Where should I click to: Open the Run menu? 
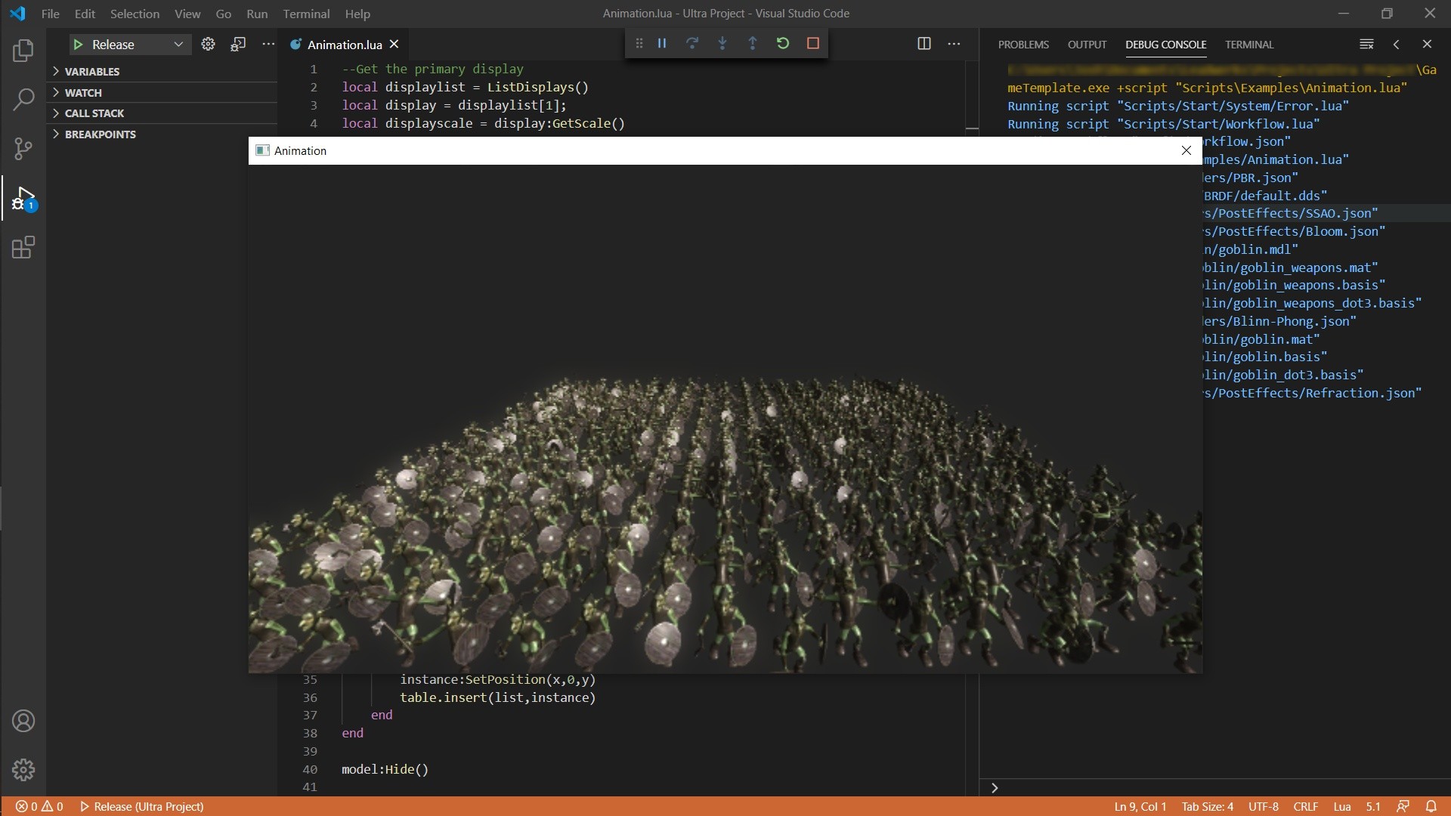click(257, 14)
